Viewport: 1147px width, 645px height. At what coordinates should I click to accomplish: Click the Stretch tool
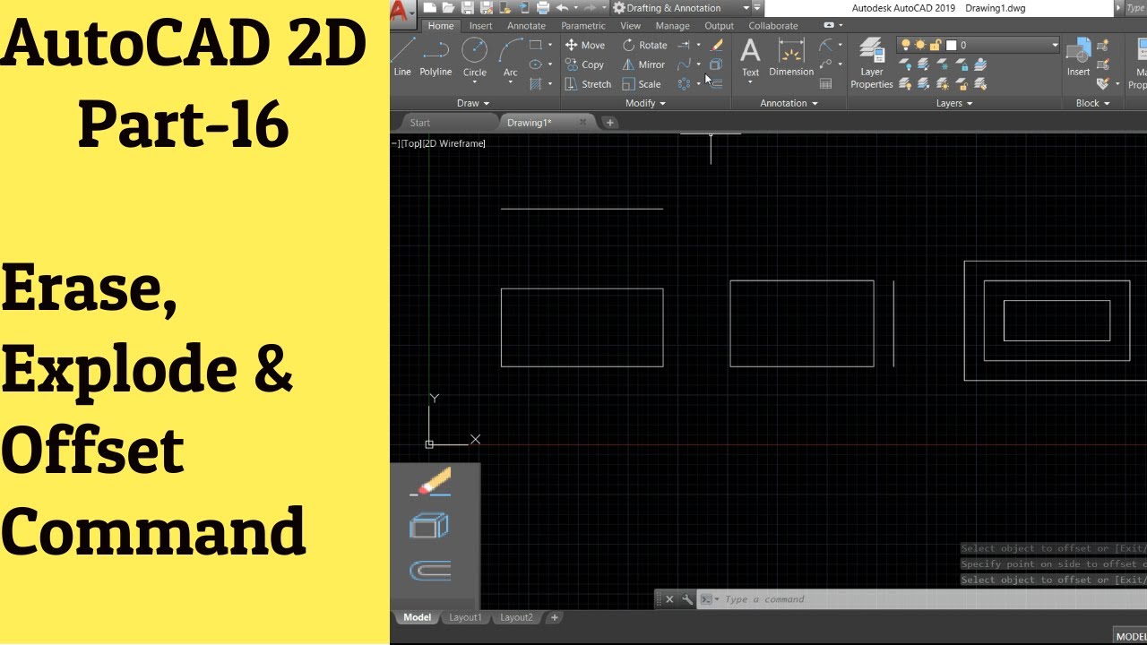[589, 84]
